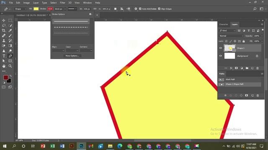
Task: Open the stroke Caps dropdown
Action: [72, 50]
